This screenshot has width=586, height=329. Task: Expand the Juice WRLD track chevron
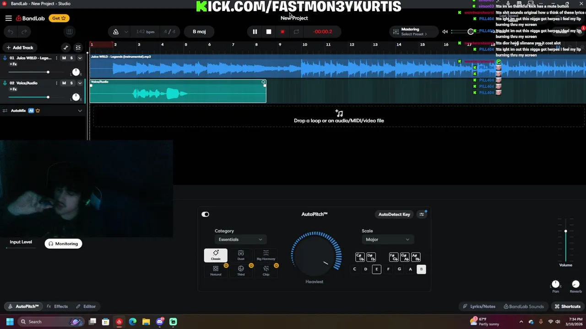click(80, 58)
